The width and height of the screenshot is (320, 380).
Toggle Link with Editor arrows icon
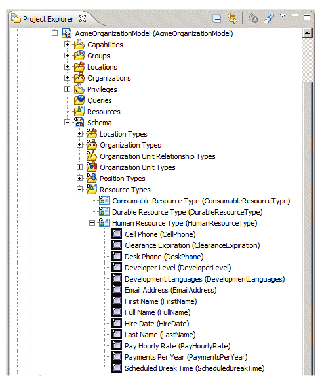coord(232,18)
